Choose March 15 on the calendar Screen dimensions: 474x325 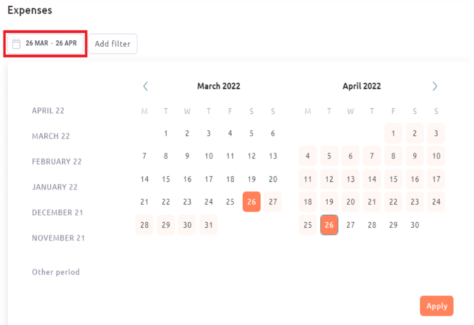[x=166, y=179]
